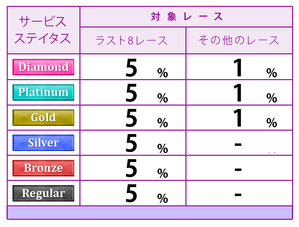Click the blue Silver status badge
This screenshot has height=227, width=299.
point(43,143)
